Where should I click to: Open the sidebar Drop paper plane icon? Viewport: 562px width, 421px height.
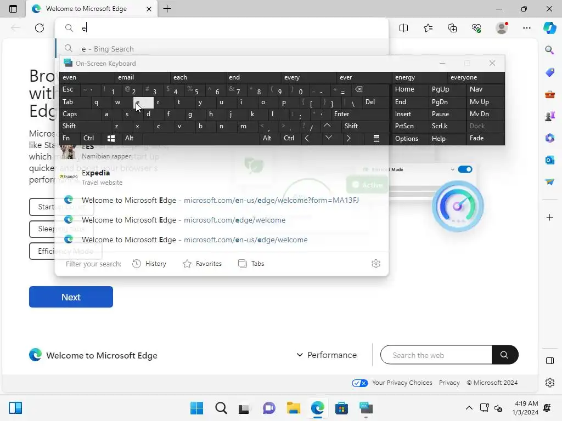click(x=550, y=182)
